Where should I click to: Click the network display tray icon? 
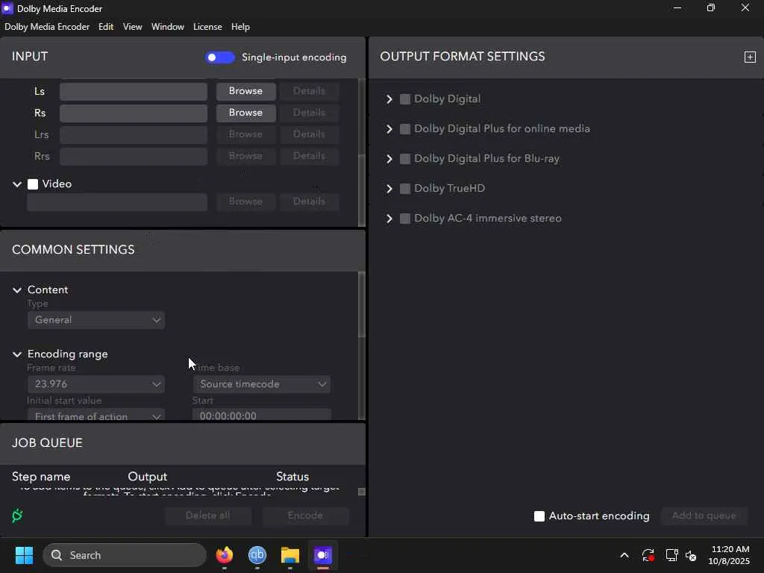671,555
